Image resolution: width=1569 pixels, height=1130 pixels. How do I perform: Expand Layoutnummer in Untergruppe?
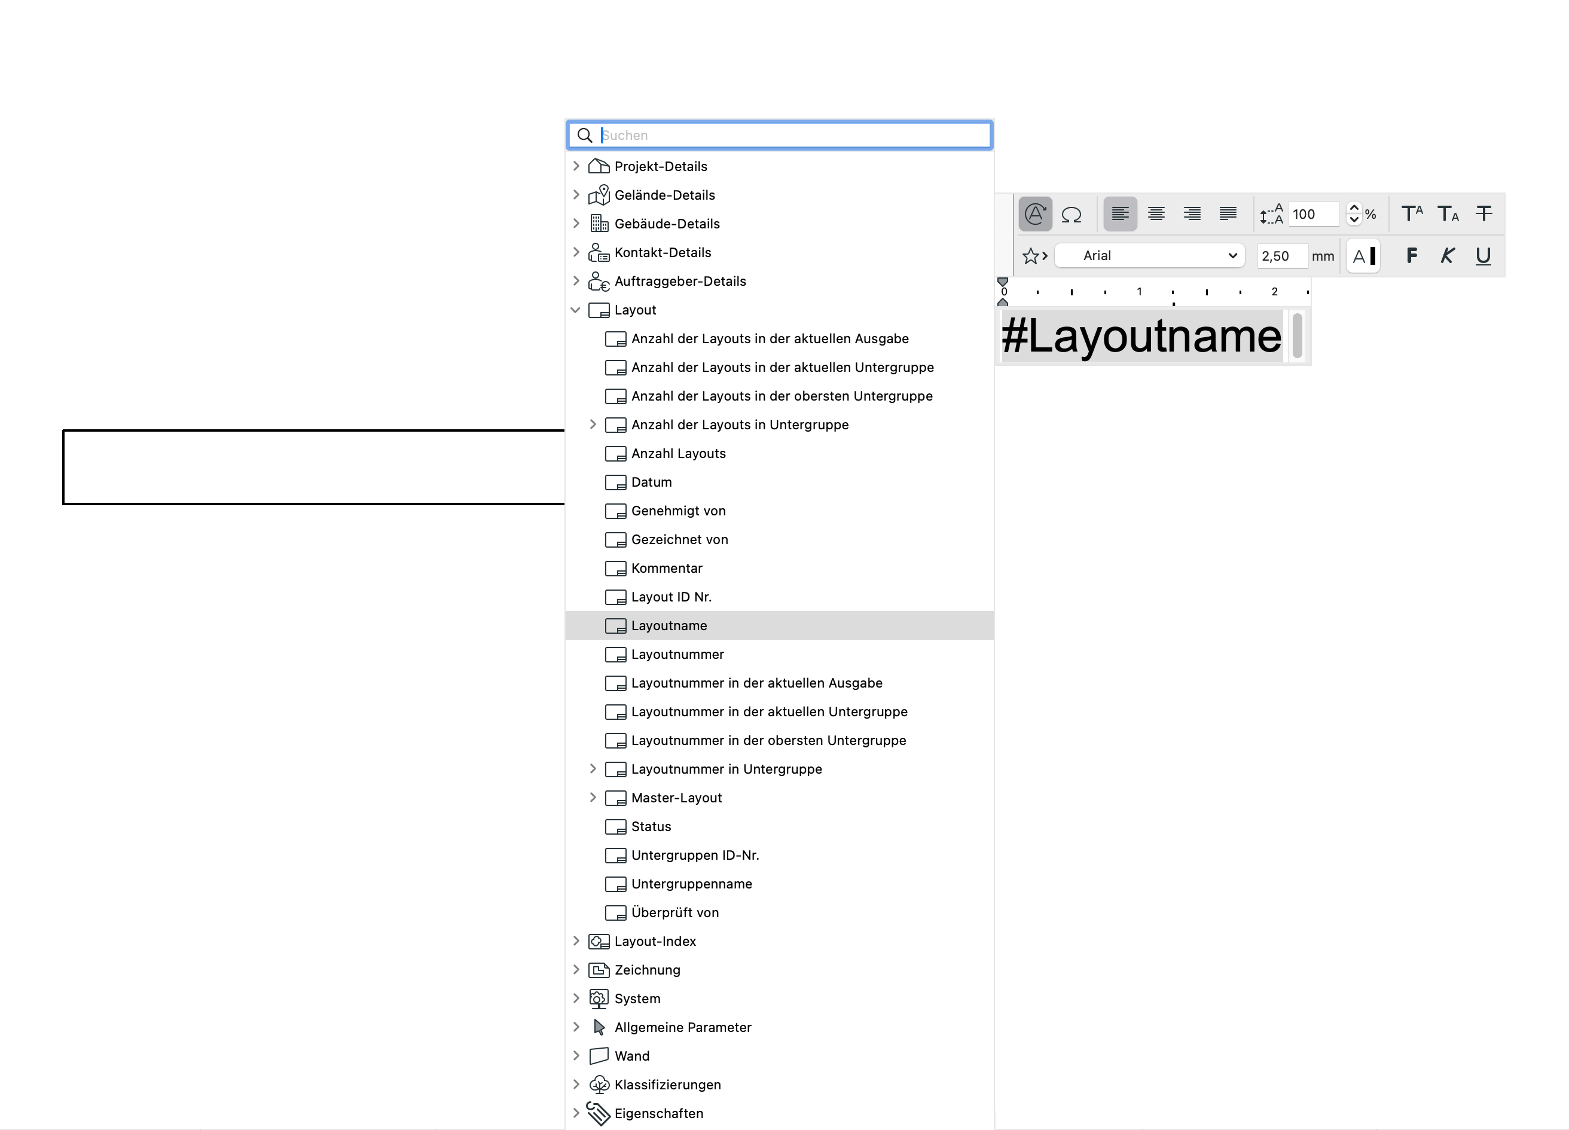click(593, 769)
